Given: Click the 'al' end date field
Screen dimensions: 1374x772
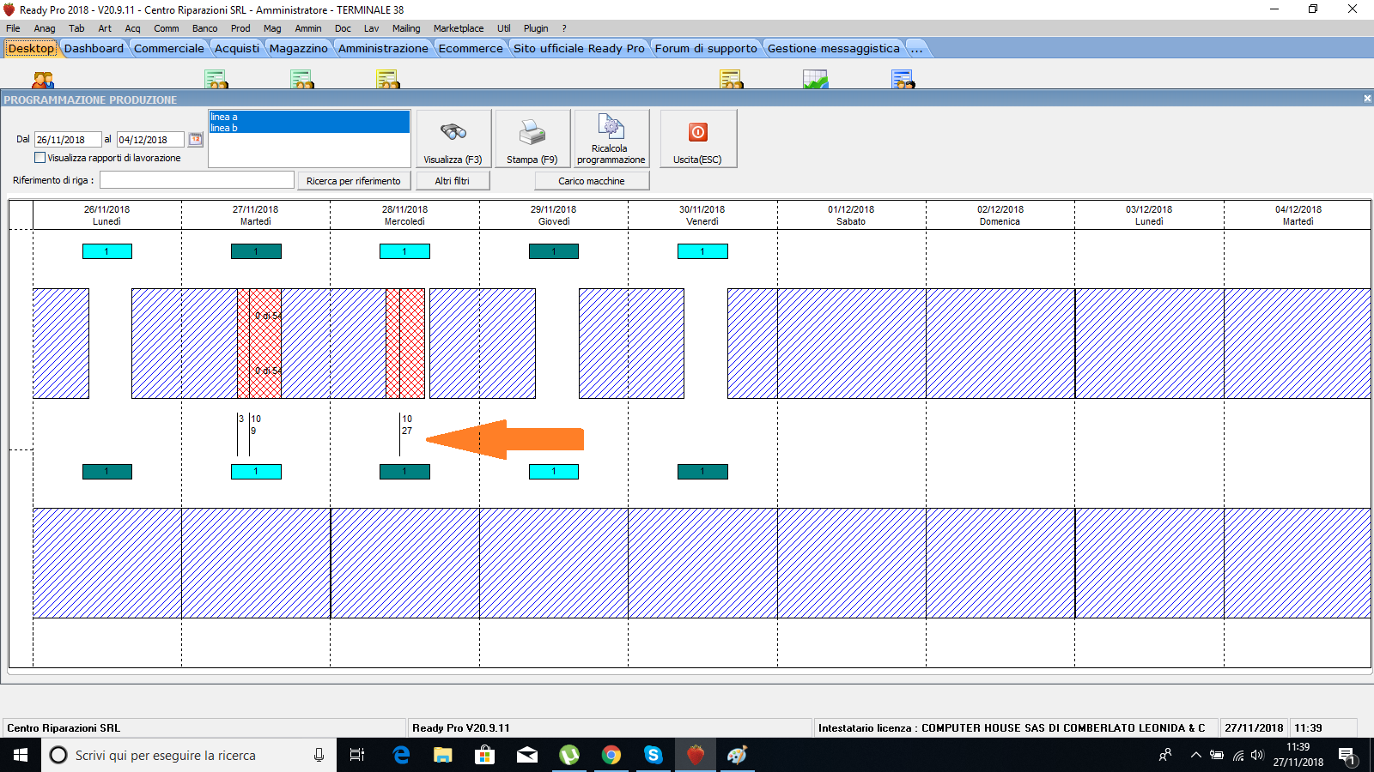Looking at the screenshot, I should [150, 140].
